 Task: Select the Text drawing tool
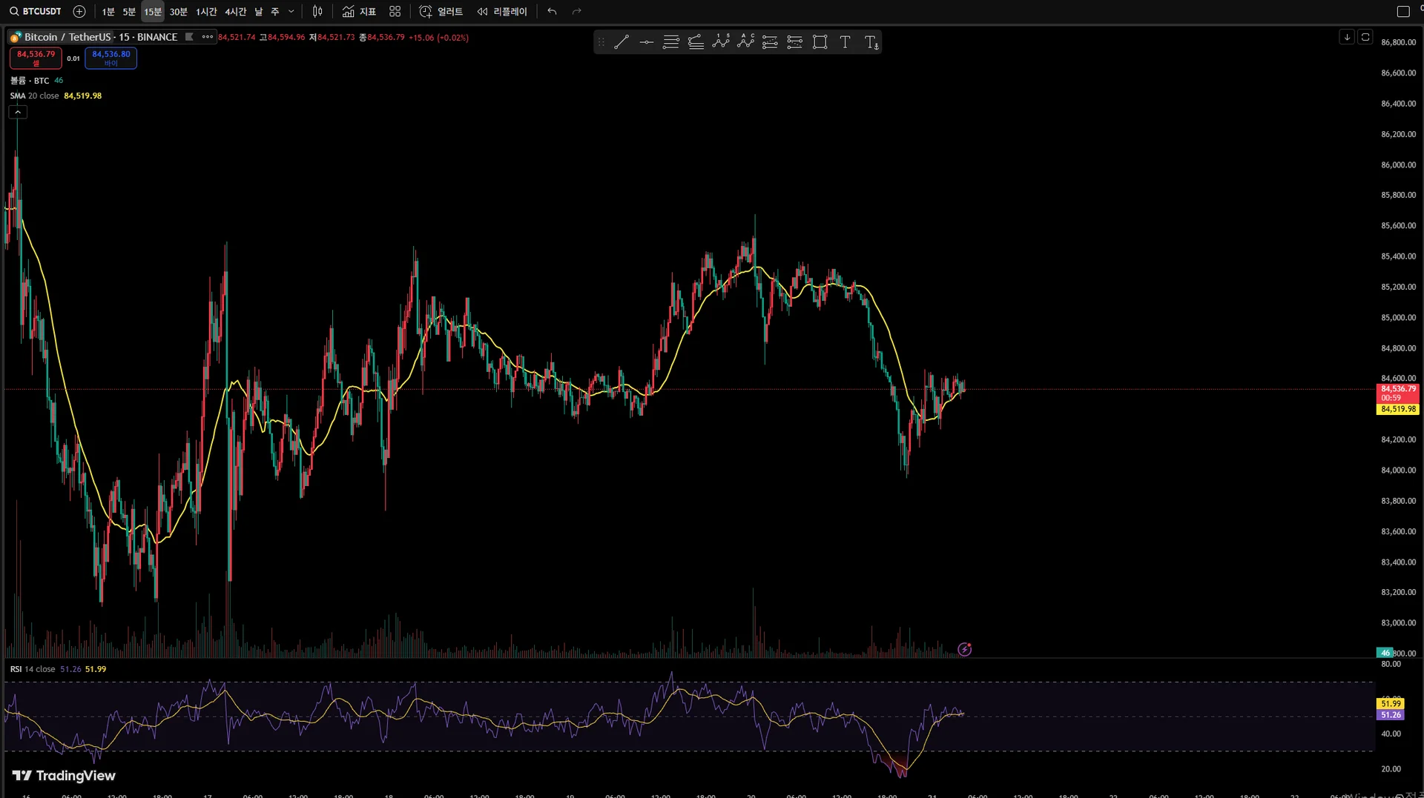(x=845, y=42)
